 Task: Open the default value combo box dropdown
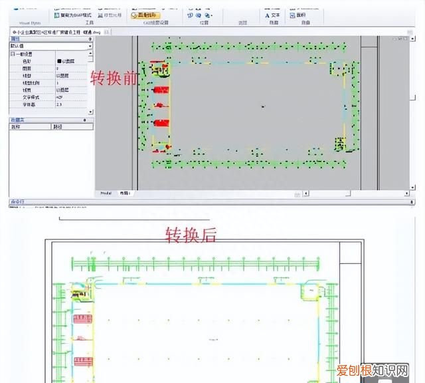click(90, 47)
